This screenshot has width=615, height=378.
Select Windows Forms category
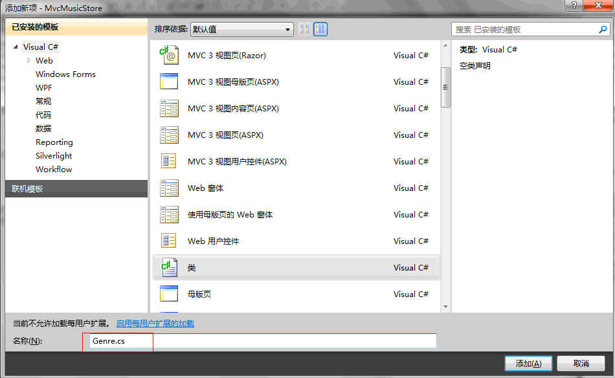click(x=65, y=74)
